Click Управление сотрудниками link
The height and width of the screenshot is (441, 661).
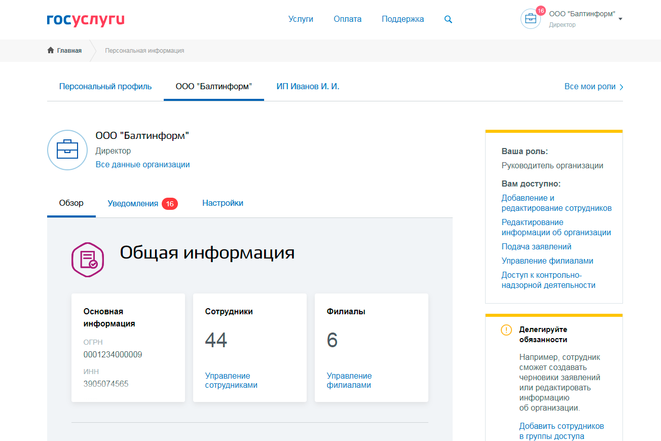(x=231, y=381)
